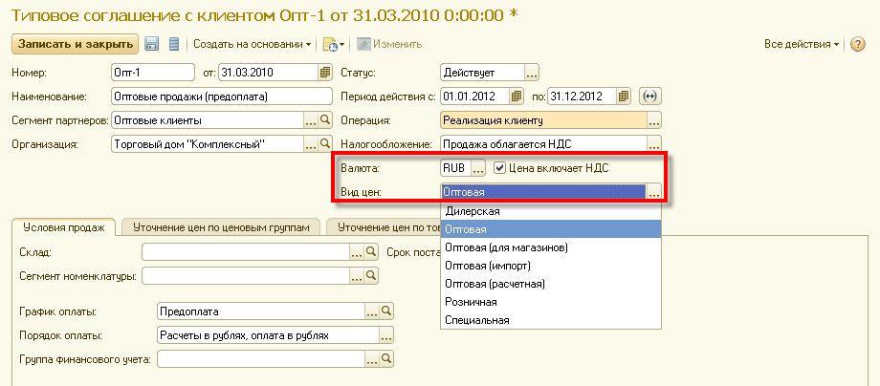
Task: Select Дилерская from the price type list
Action: tap(473, 211)
